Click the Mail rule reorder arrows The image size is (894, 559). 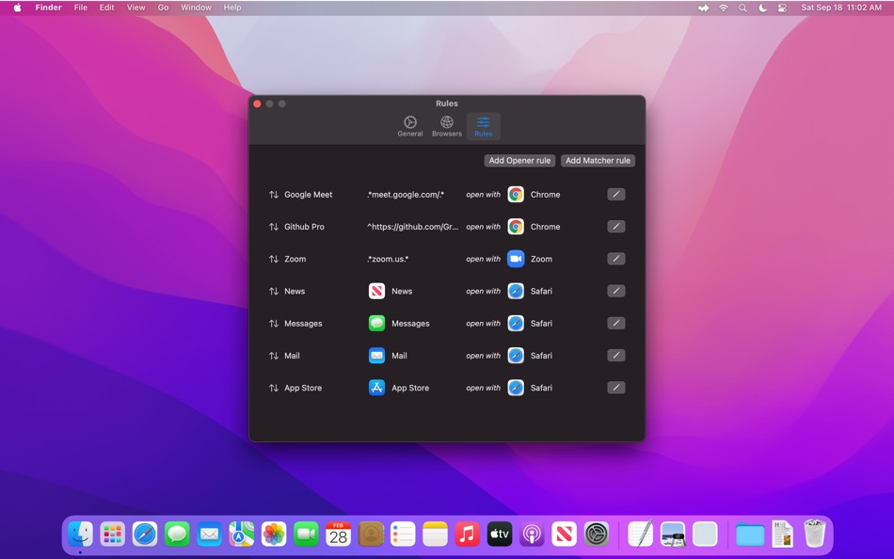274,356
